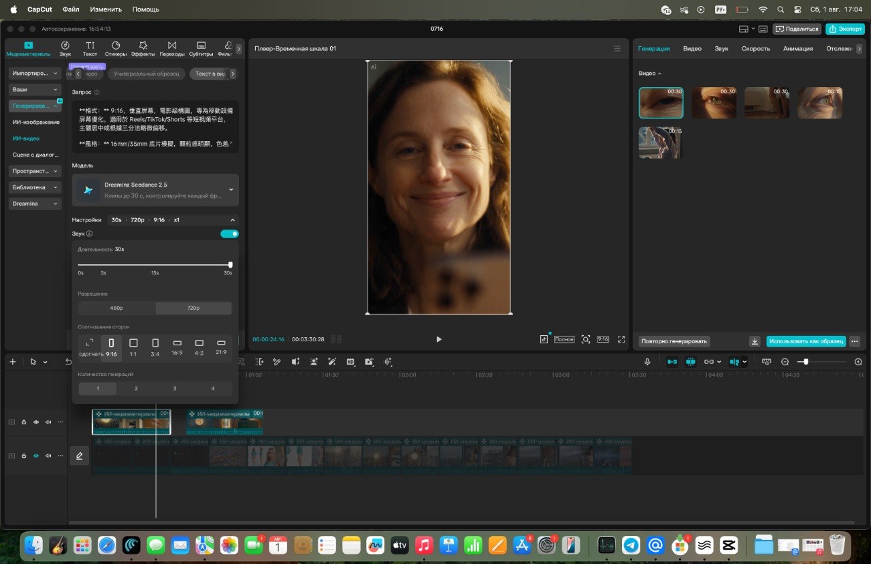Open the Переходы transitions tab
This screenshot has height=564, width=871.
pyautogui.click(x=171, y=48)
